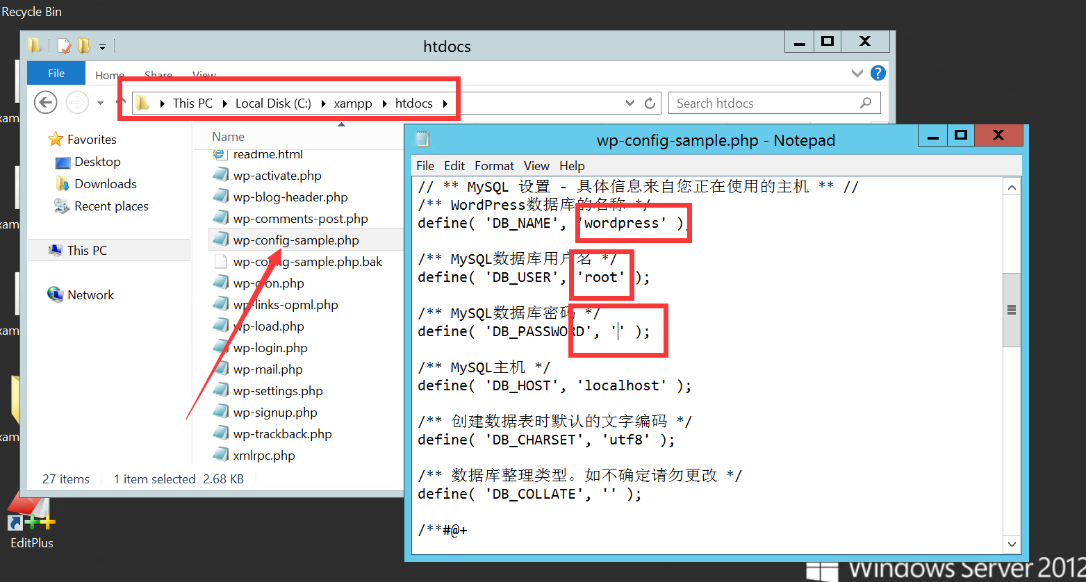Screen dimensions: 1086x582
Task: Select 'Local Disk (C:)' in breadcrumb
Action: pos(273,103)
